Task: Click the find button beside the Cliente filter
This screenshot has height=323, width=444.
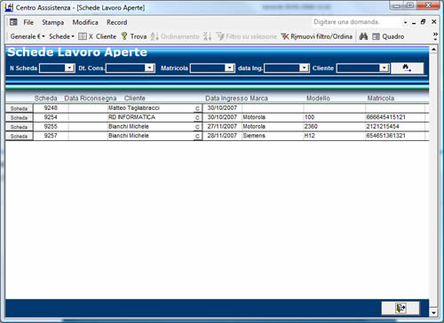Action: [407, 68]
